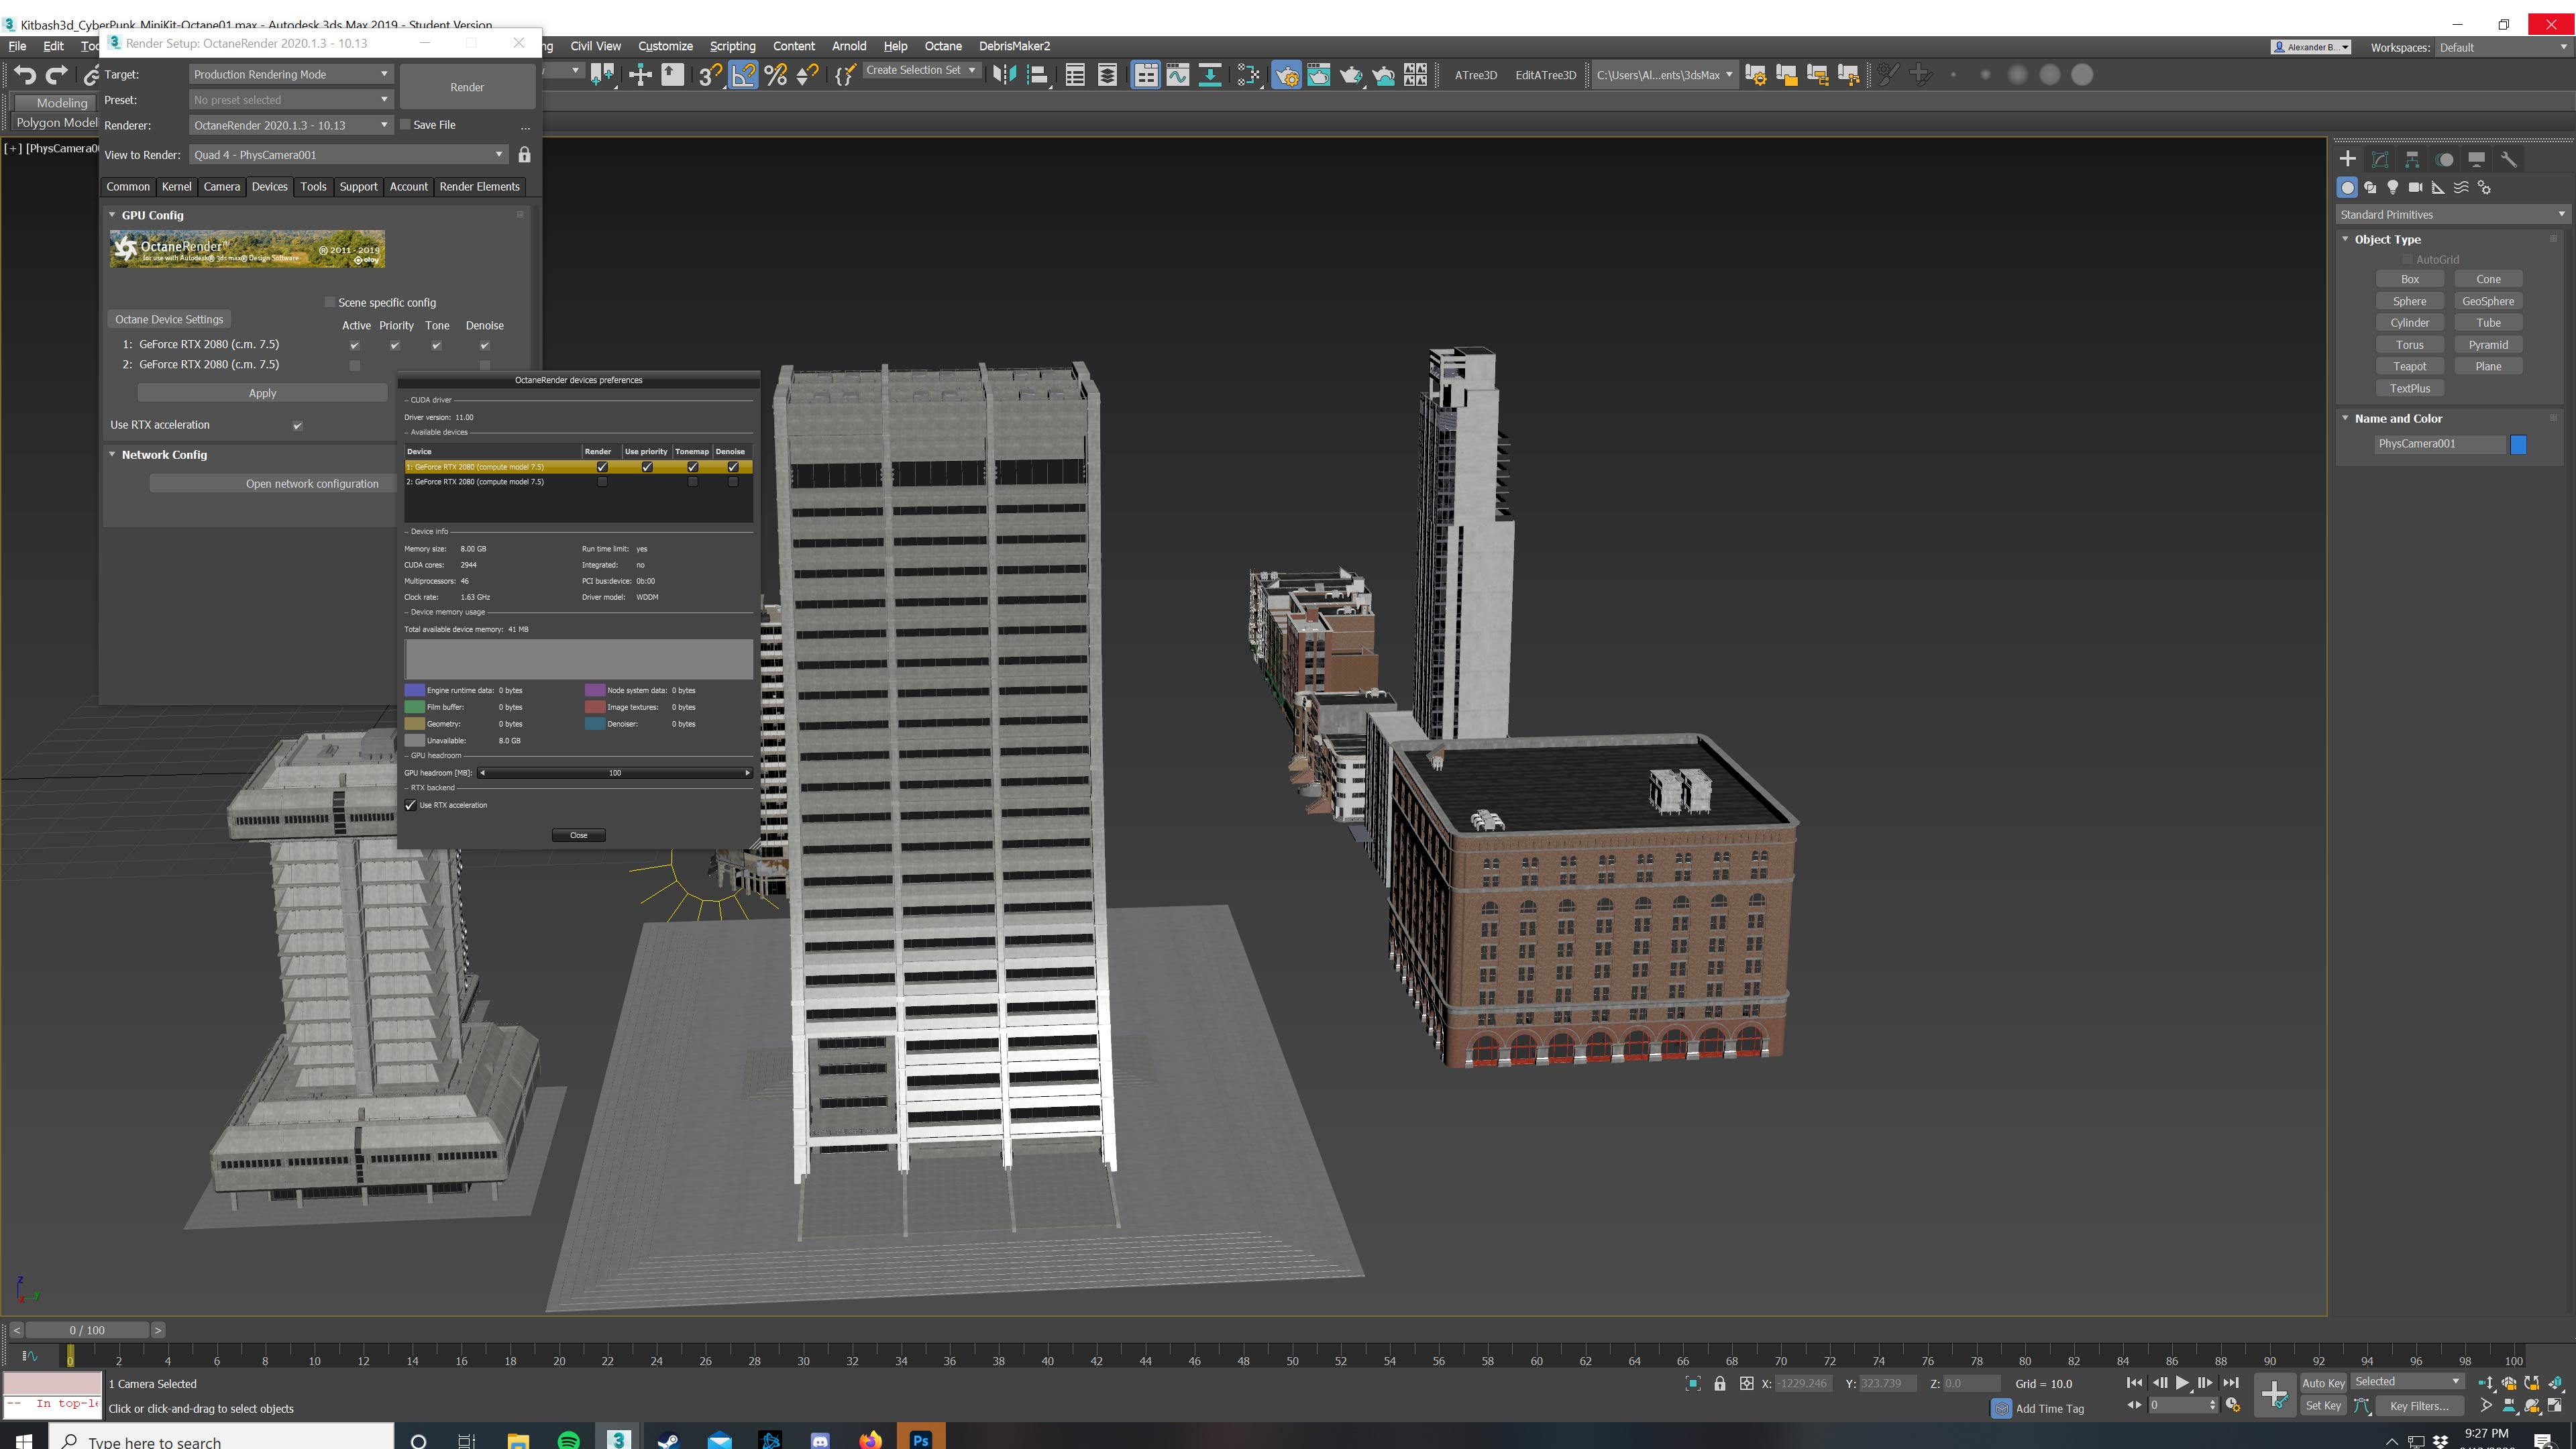Open the Octane menu
This screenshot has height=1449, width=2576.
[942, 46]
